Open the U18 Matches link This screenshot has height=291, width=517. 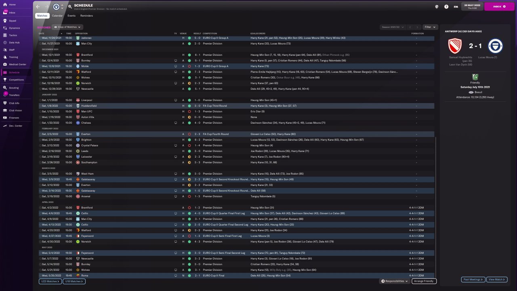74,281
